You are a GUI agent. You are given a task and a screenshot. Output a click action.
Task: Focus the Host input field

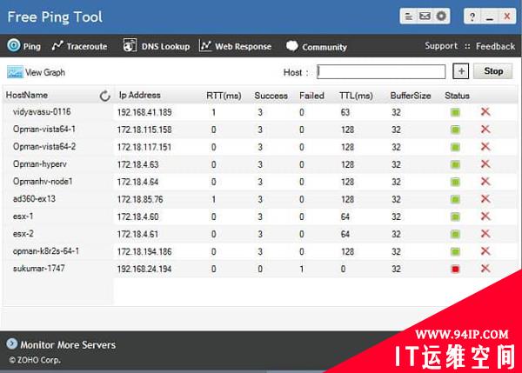(381, 71)
